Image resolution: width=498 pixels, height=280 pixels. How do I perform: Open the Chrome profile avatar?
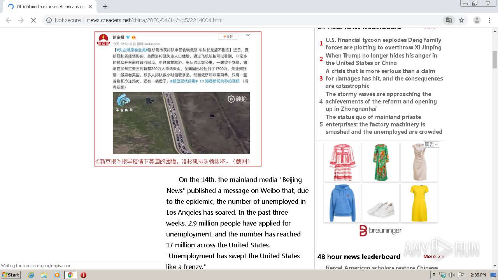coord(477,20)
